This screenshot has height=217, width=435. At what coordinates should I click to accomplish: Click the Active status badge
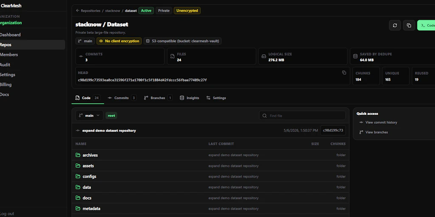pyautogui.click(x=146, y=11)
